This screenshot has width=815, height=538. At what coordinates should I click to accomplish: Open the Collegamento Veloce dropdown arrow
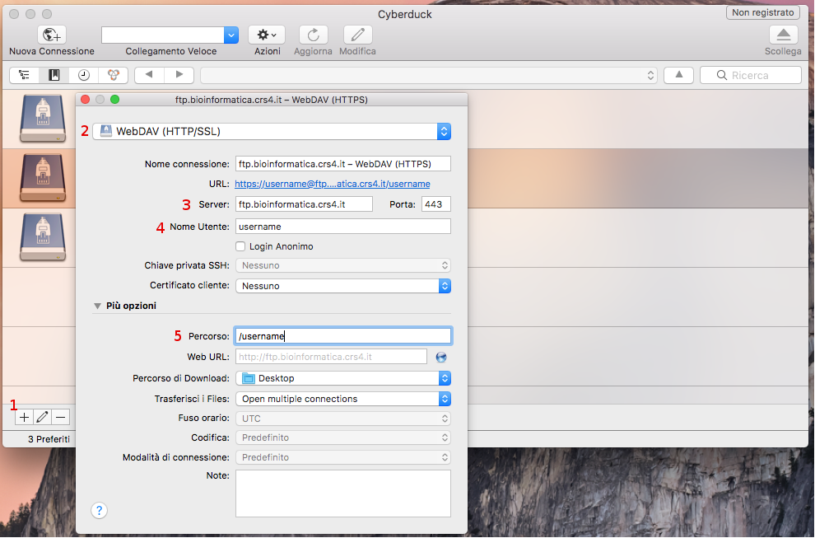231,35
